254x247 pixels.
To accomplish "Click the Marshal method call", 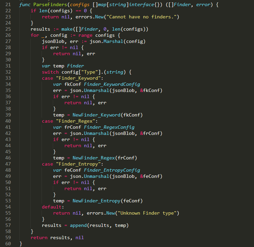I will tap(113, 41).
